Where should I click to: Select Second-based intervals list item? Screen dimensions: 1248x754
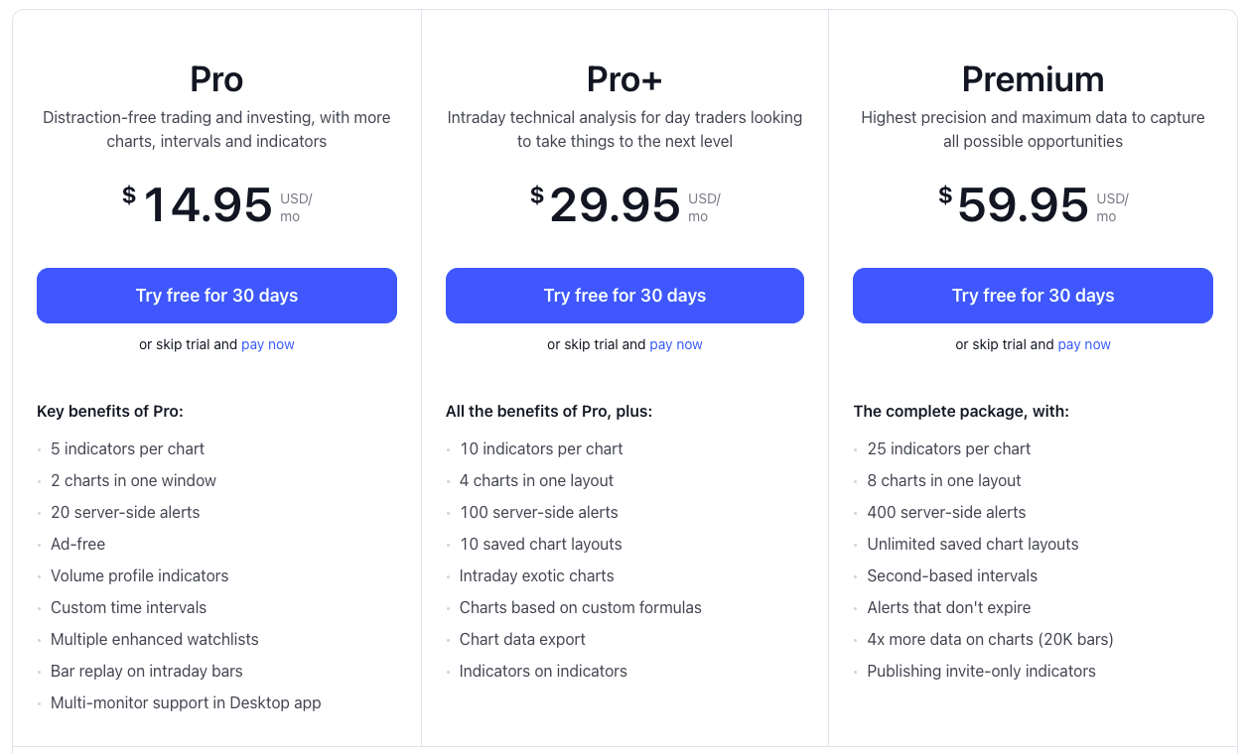click(952, 575)
